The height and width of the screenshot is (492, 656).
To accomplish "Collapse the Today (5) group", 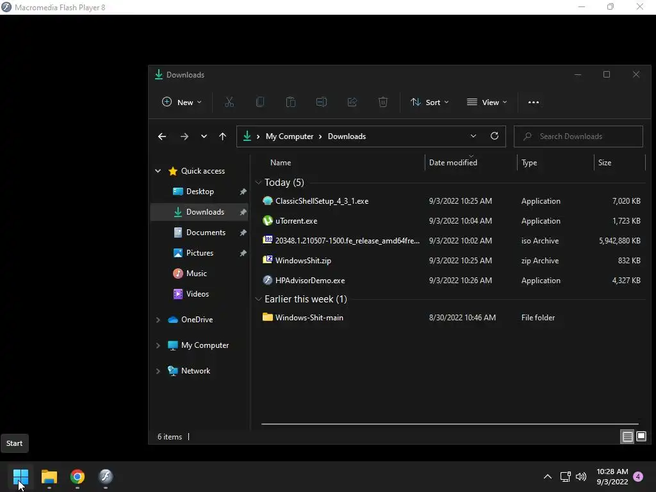I will (x=259, y=183).
